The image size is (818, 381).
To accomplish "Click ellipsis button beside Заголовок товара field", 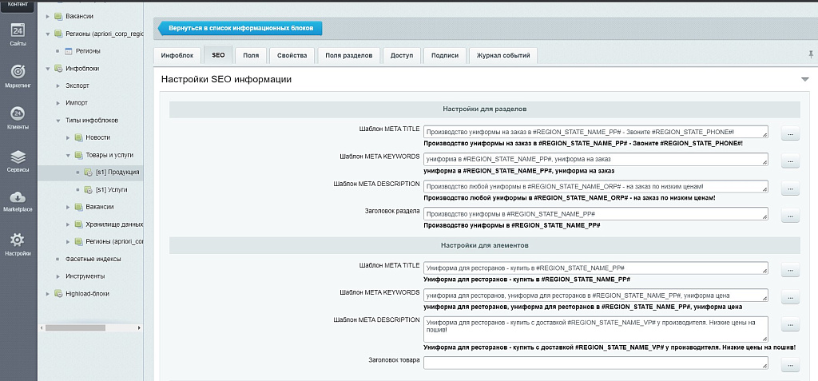I will point(790,365).
